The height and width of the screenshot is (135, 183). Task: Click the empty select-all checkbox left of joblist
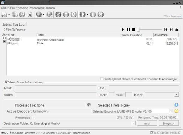4,38
